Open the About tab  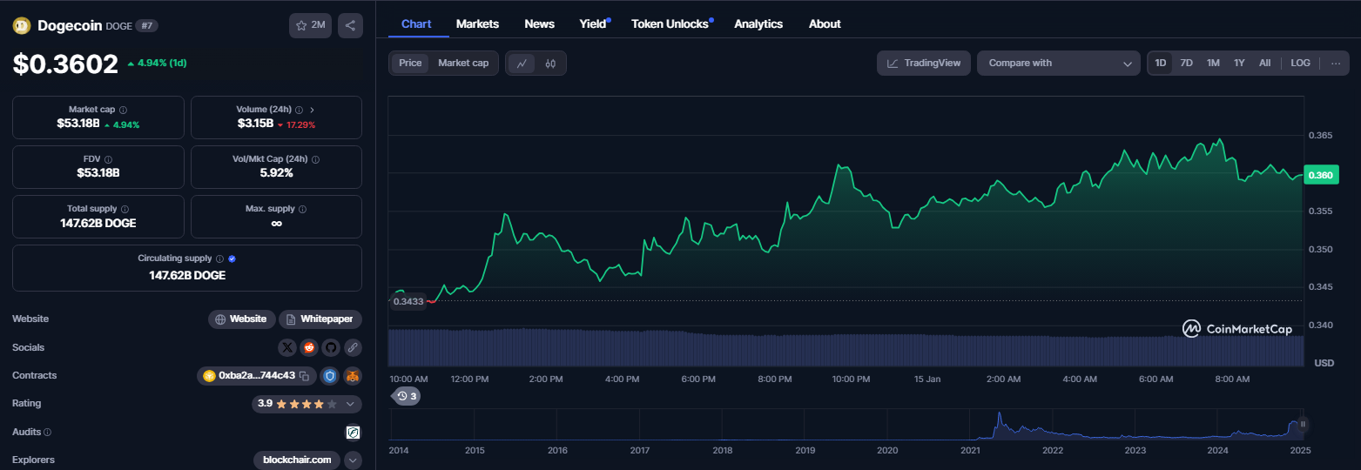[825, 23]
